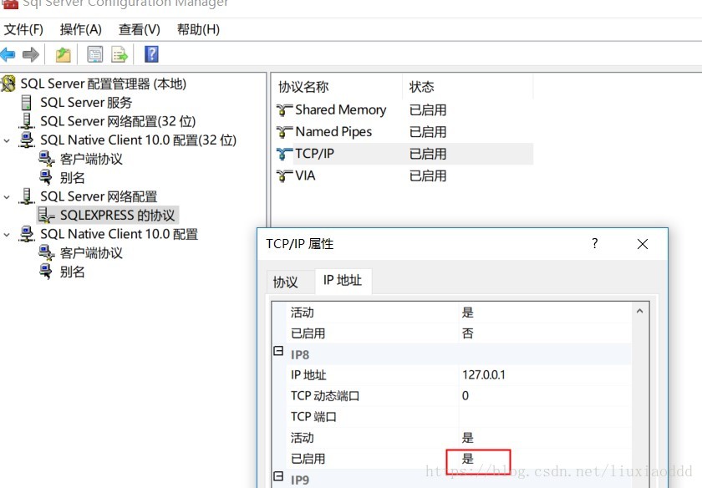Collapse the IP8 property group
Image resolution: width=702 pixels, height=488 pixels.
pyautogui.click(x=278, y=351)
